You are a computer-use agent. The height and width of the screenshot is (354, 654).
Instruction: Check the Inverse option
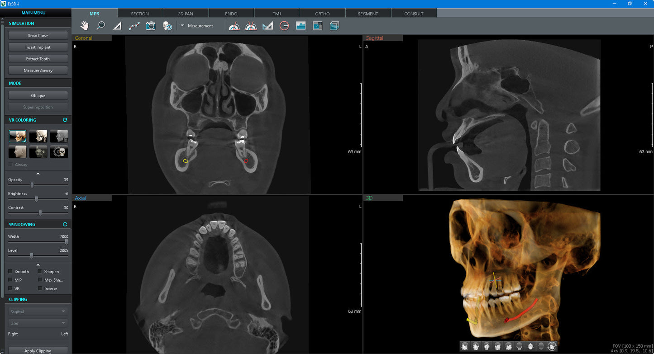coord(40,288)
